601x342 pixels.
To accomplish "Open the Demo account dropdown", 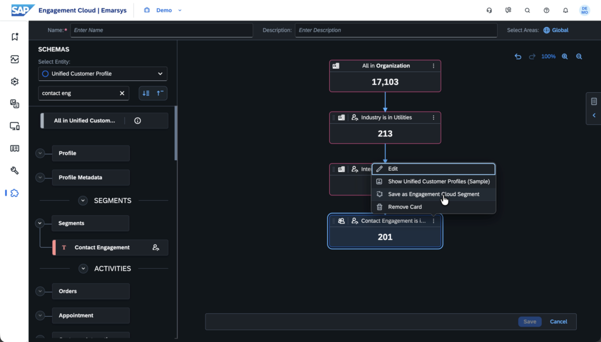I will (163, 11).
